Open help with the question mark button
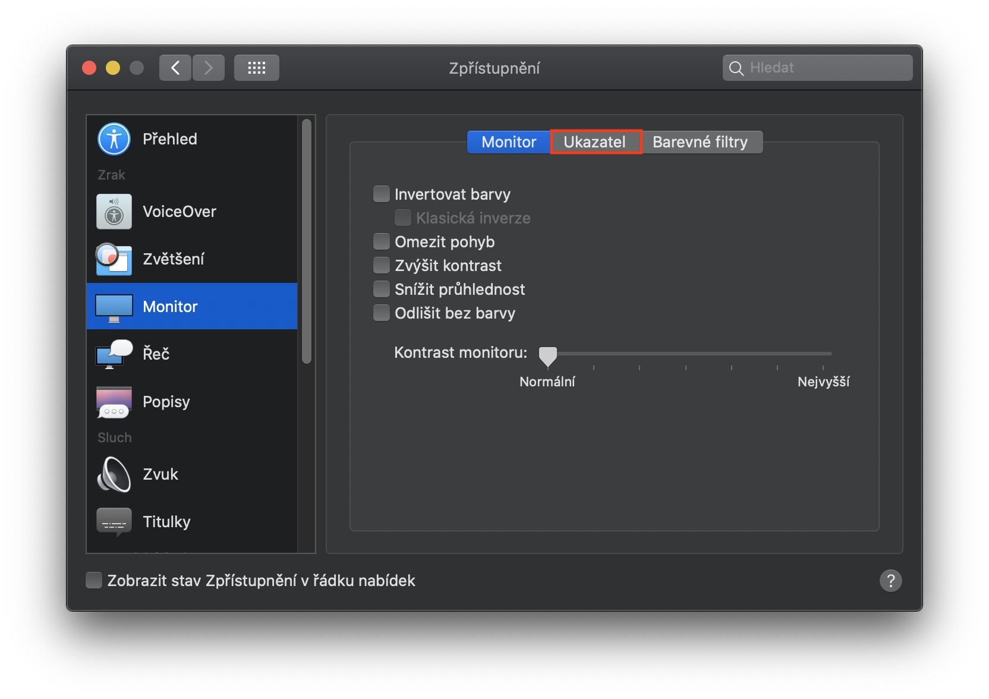 tap(890, 581)
